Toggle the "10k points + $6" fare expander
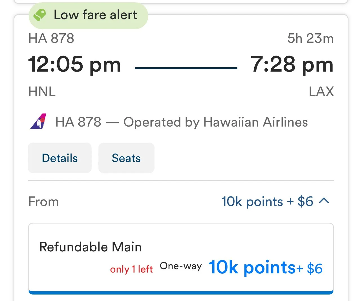This screenshot has height=301, width=362. tap(267, 202)
